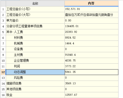Select the 设备费 value 0
The width and height of the screenshot is (123, 98).
pyautogui.click(x=91, y=49)
